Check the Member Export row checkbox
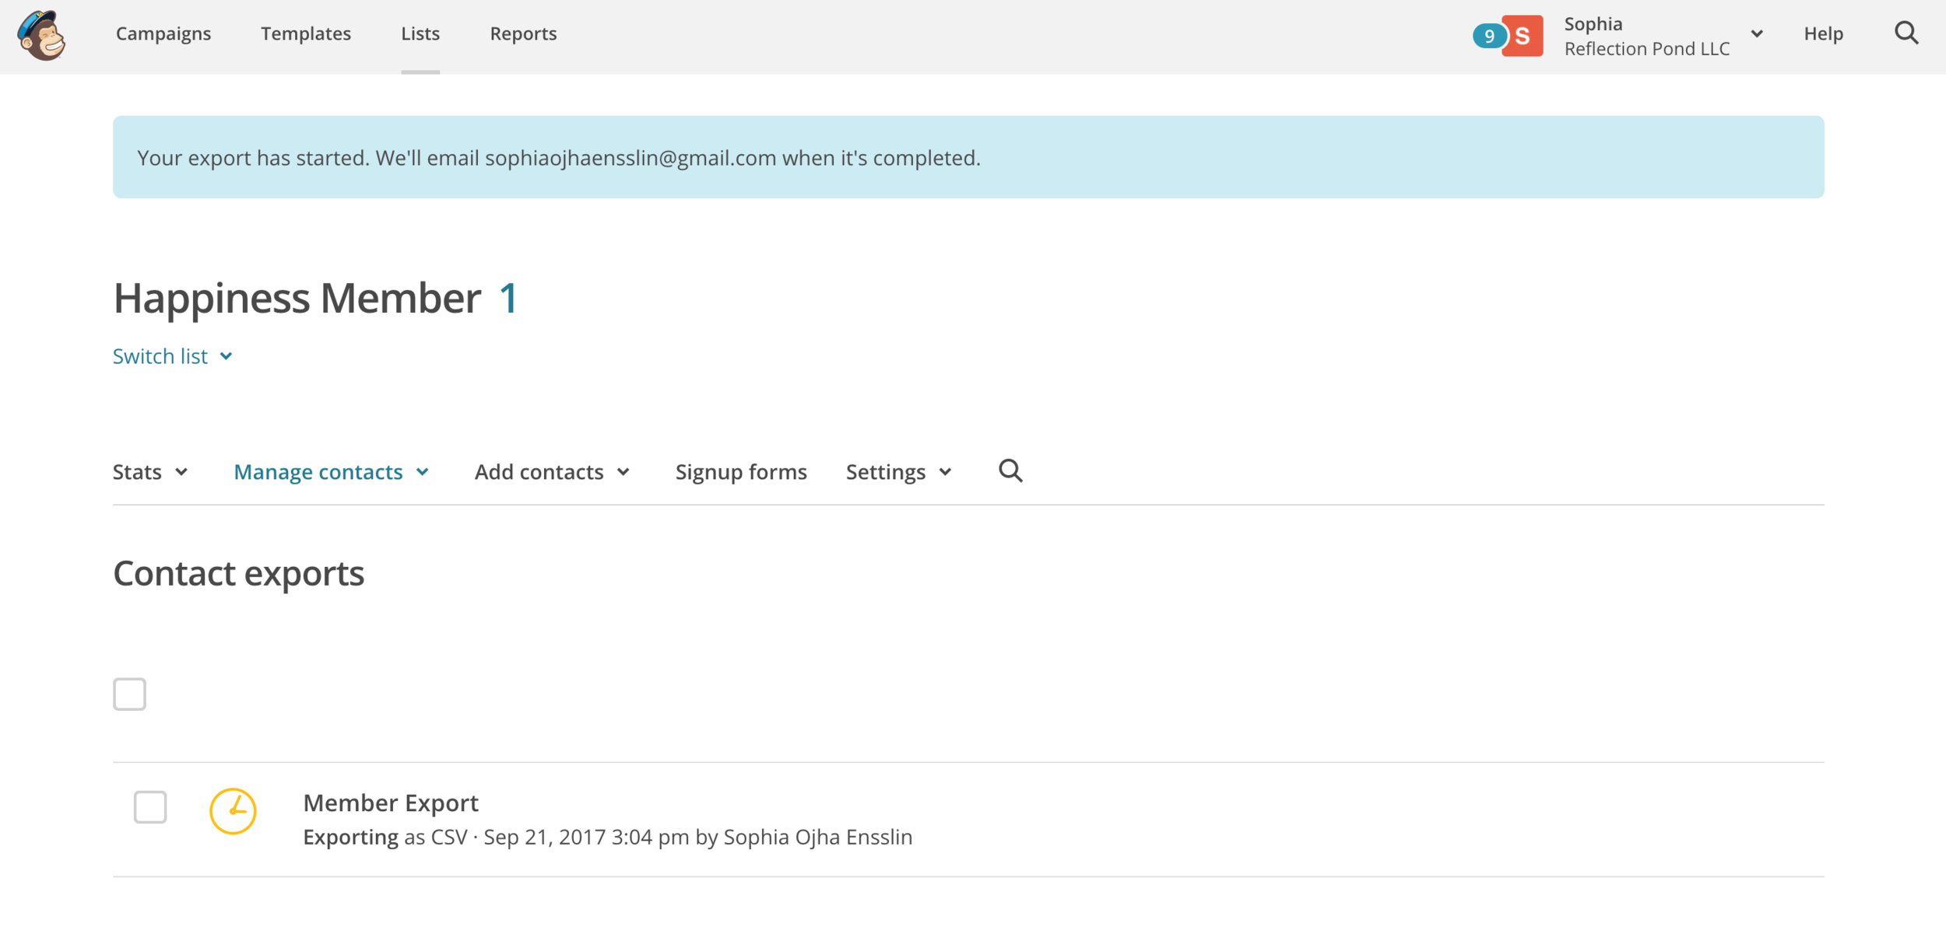This screenshot has width=1946, height=927. (150, 806)
